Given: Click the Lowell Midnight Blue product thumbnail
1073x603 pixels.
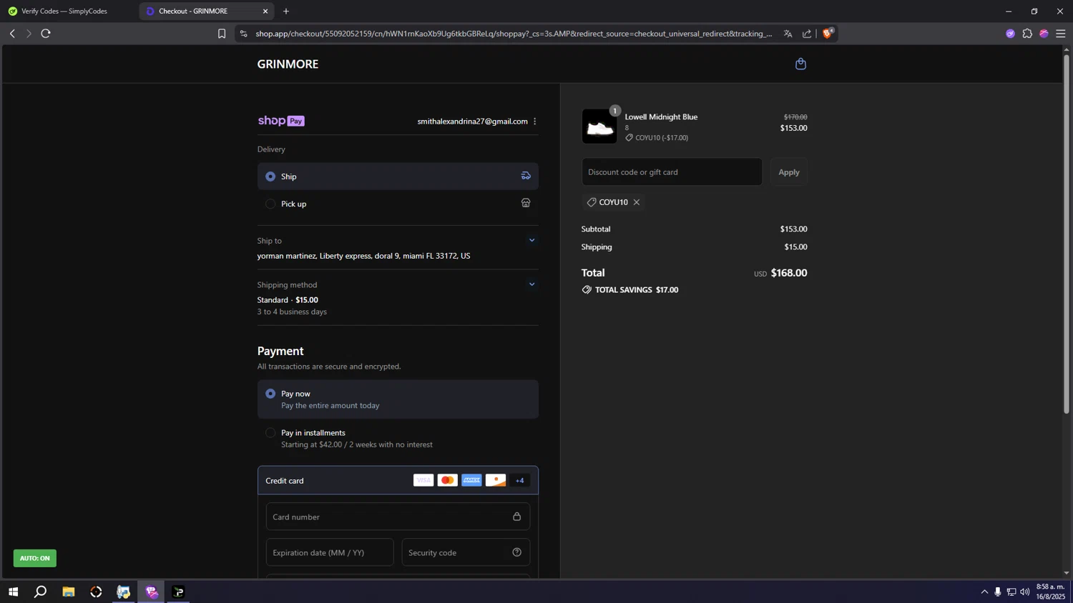Looking at the screenshot, I should 599,126.
